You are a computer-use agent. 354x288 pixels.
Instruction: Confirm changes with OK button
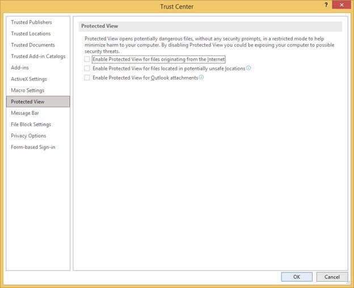(297, 277)
